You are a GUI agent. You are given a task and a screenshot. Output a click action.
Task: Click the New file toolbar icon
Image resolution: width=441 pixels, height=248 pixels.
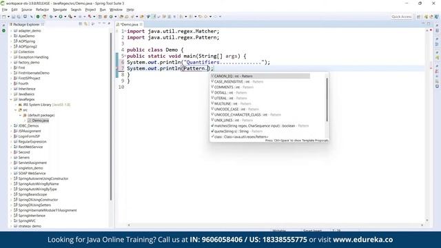tap(4, 17)
